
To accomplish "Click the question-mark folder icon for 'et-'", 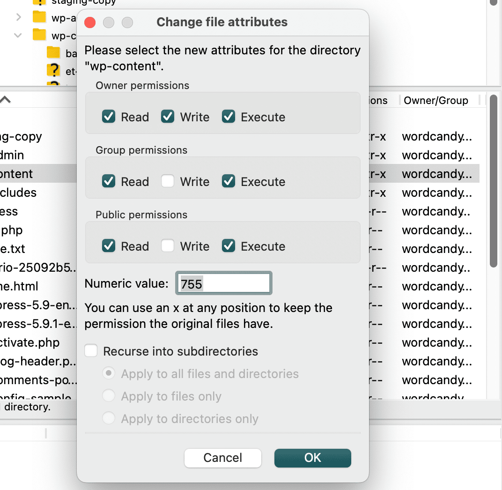I will click(x=54, y=70).
